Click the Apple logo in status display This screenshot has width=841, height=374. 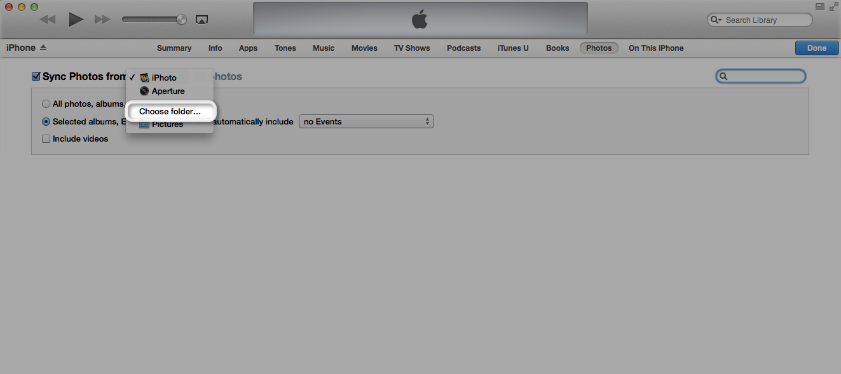click(x=420, y=20)
